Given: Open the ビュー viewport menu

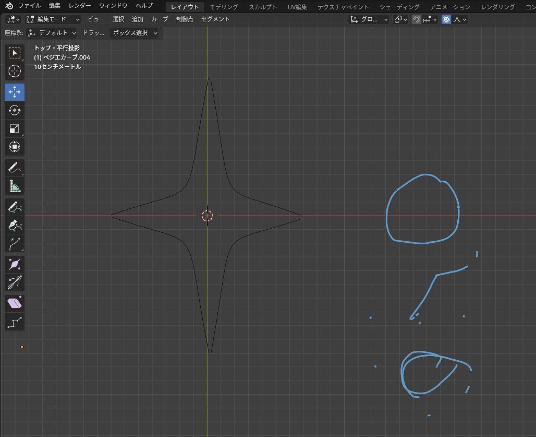Looking at the screenshot, I should click(x=96, y=19).
